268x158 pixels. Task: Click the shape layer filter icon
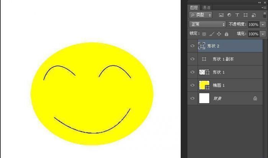tap(245, 15)
